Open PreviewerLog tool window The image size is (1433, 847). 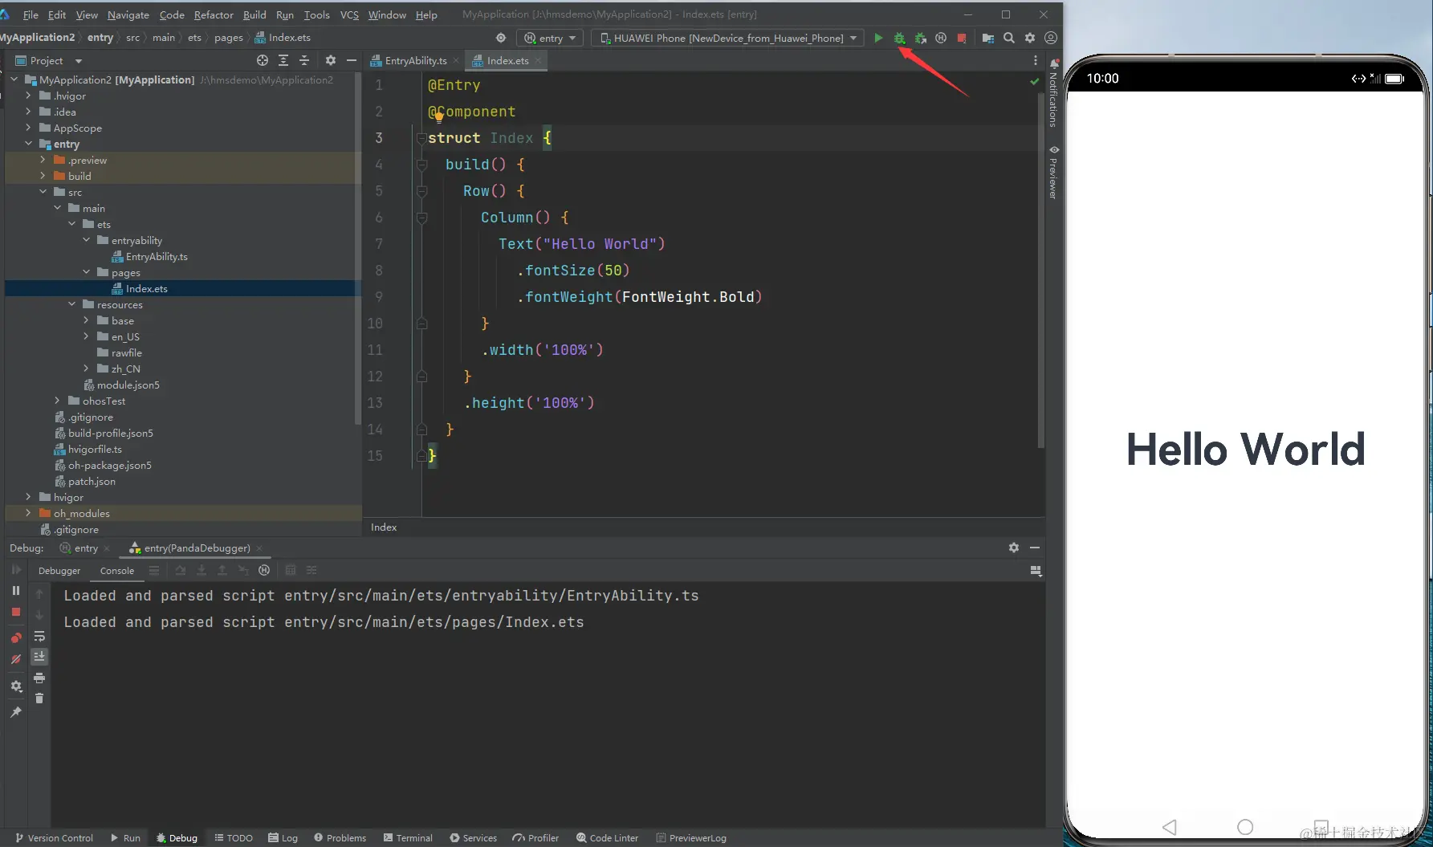coord(691,838)
